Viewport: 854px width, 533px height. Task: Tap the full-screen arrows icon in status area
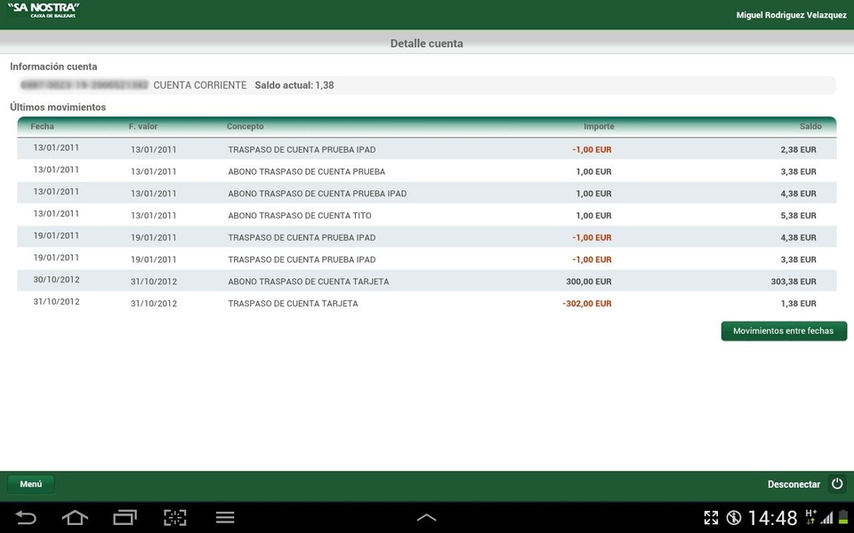pyautogui.click(x=711, y=518)
